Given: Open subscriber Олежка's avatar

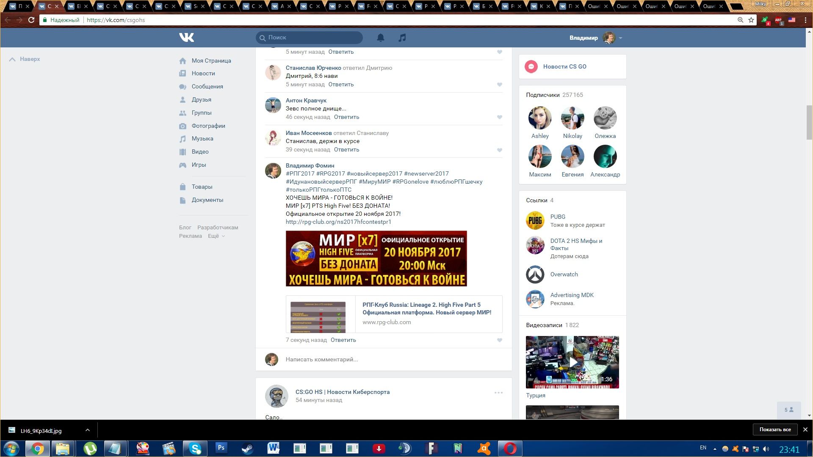Looking at the screenshot, I should click(x=605, y=118).
